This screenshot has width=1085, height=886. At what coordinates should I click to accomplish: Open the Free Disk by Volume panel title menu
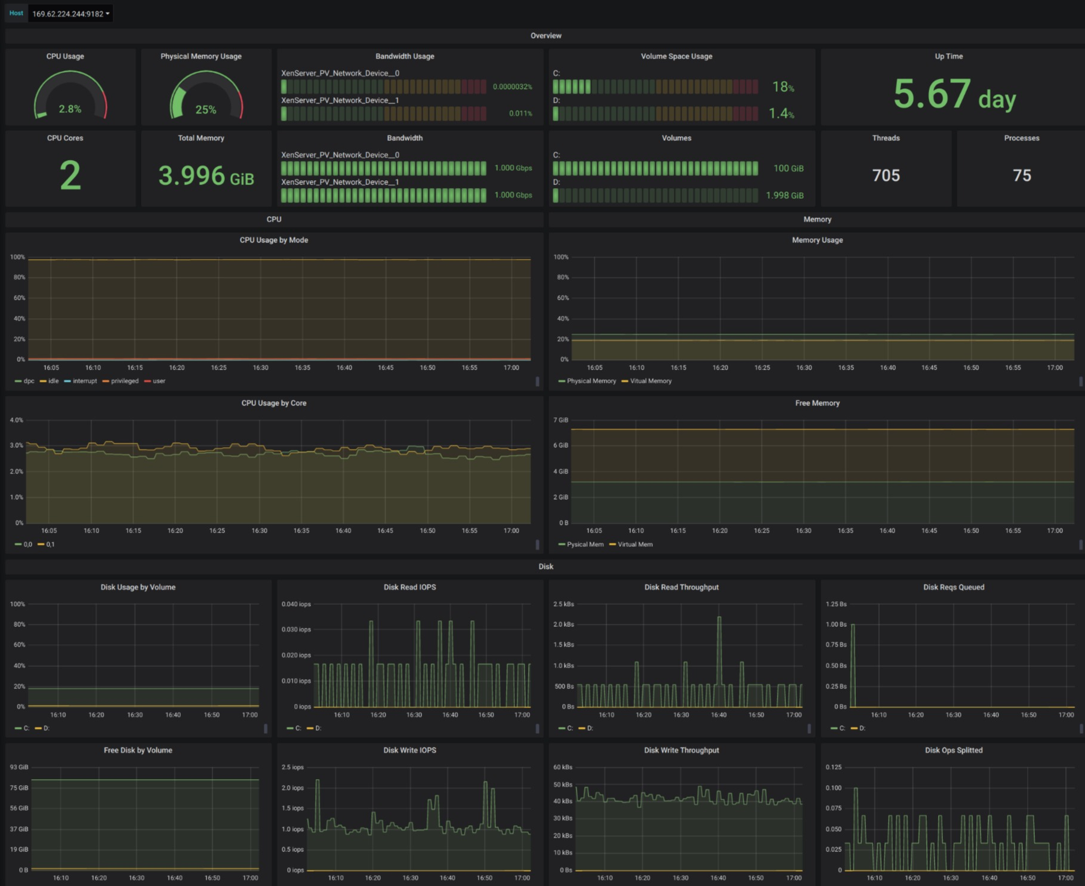pyautogui.click(x=138, y=750)
